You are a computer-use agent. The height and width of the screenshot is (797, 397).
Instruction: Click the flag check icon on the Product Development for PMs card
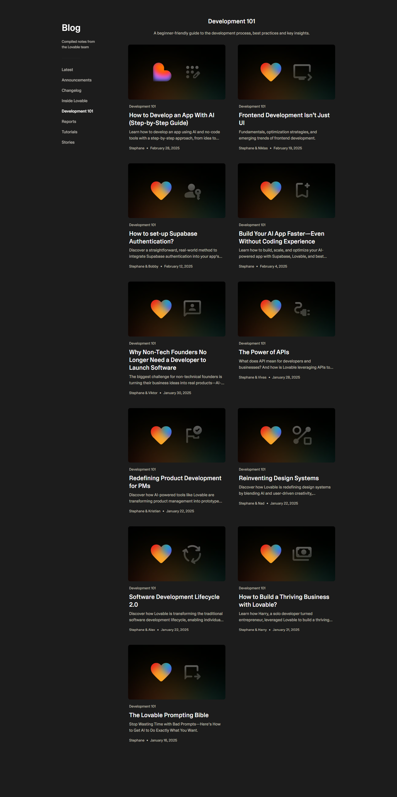(194, 434)
